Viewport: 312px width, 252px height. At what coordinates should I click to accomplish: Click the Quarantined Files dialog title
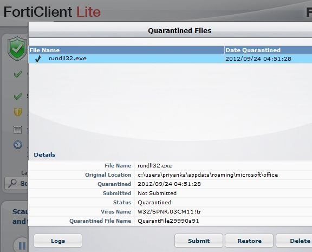pyautogui.click(x=179, y=31)
